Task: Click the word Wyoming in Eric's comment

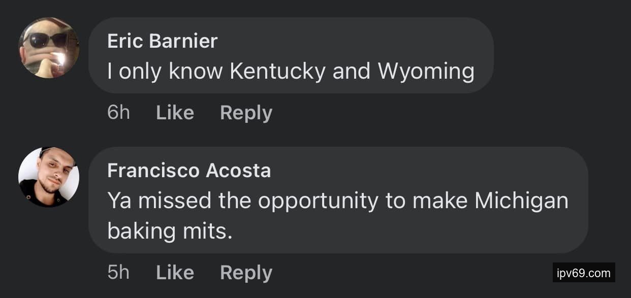Action: pos(426,72)
